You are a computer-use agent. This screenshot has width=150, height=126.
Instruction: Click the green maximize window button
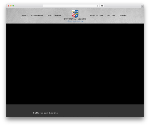[x=13, y=6]
